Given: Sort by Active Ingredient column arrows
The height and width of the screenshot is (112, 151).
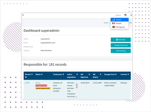Looking at the screenshot, I should [77, 74].
